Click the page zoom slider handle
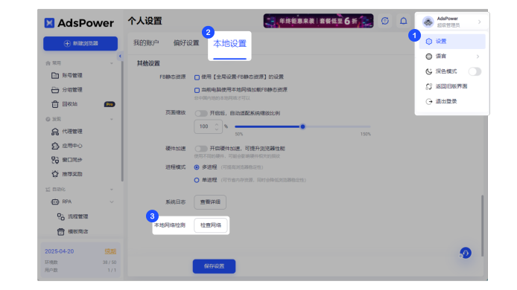Image resolution: width=517 pixels, height=290 pixels. click(x=302, y=126)
